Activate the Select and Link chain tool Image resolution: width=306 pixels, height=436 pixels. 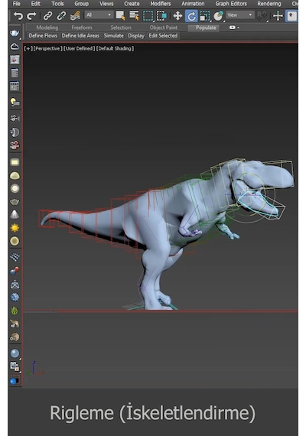coord(48,16)
